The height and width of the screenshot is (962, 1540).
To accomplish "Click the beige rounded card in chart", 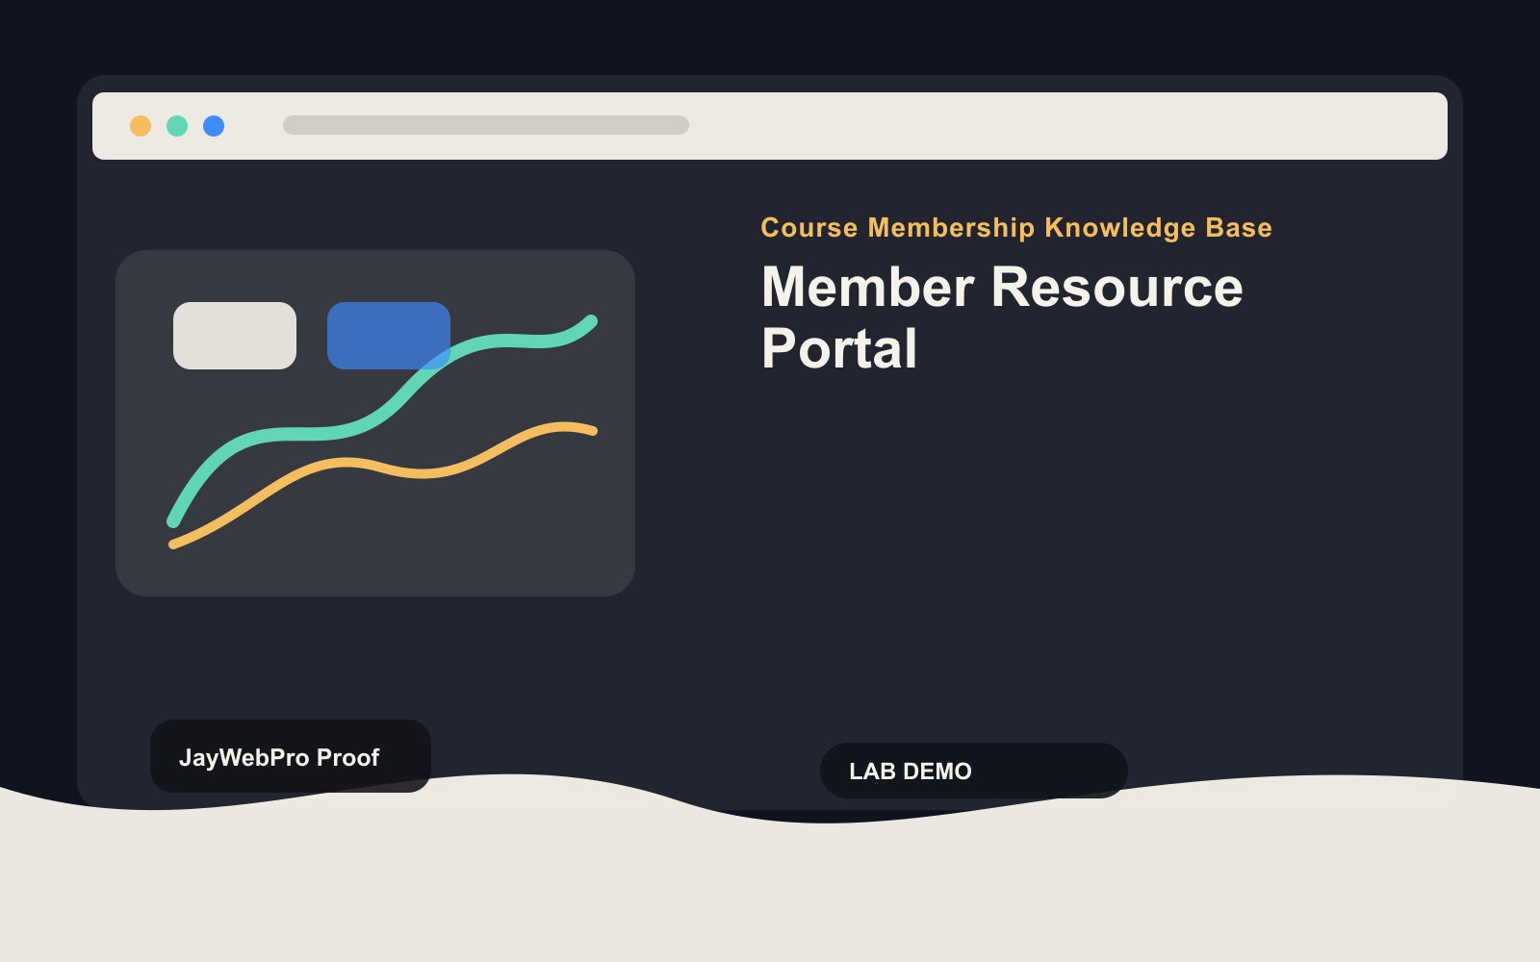I will point(235,336).
